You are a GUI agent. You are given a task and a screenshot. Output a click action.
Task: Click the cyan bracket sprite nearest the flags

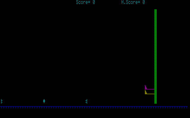point(86,101)
